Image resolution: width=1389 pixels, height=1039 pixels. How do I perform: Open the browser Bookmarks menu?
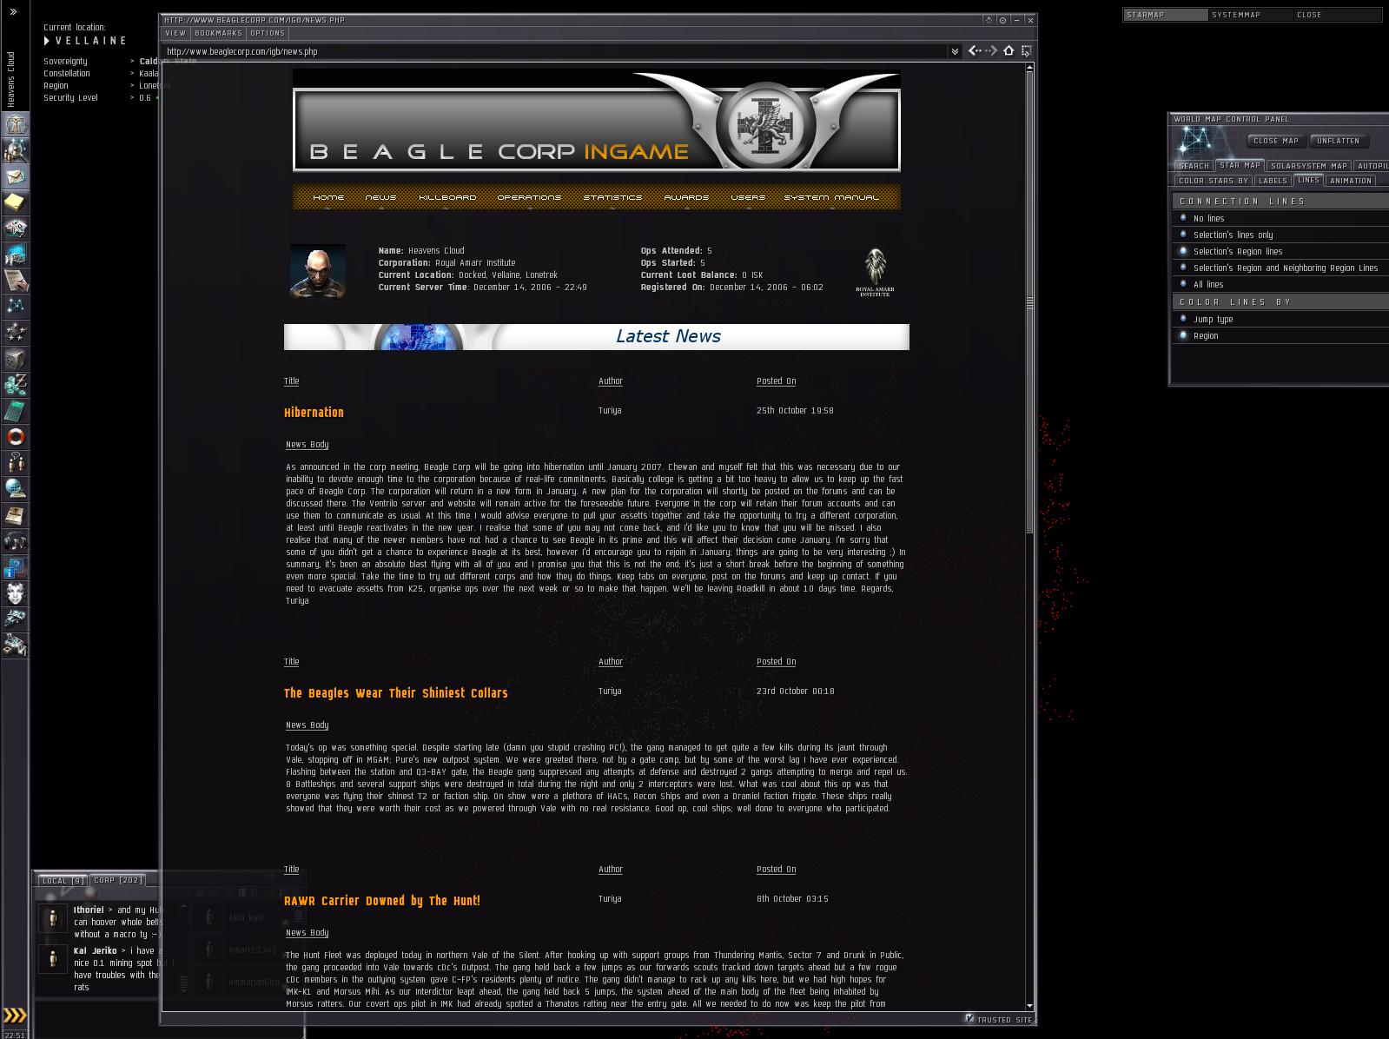point(218,33)
